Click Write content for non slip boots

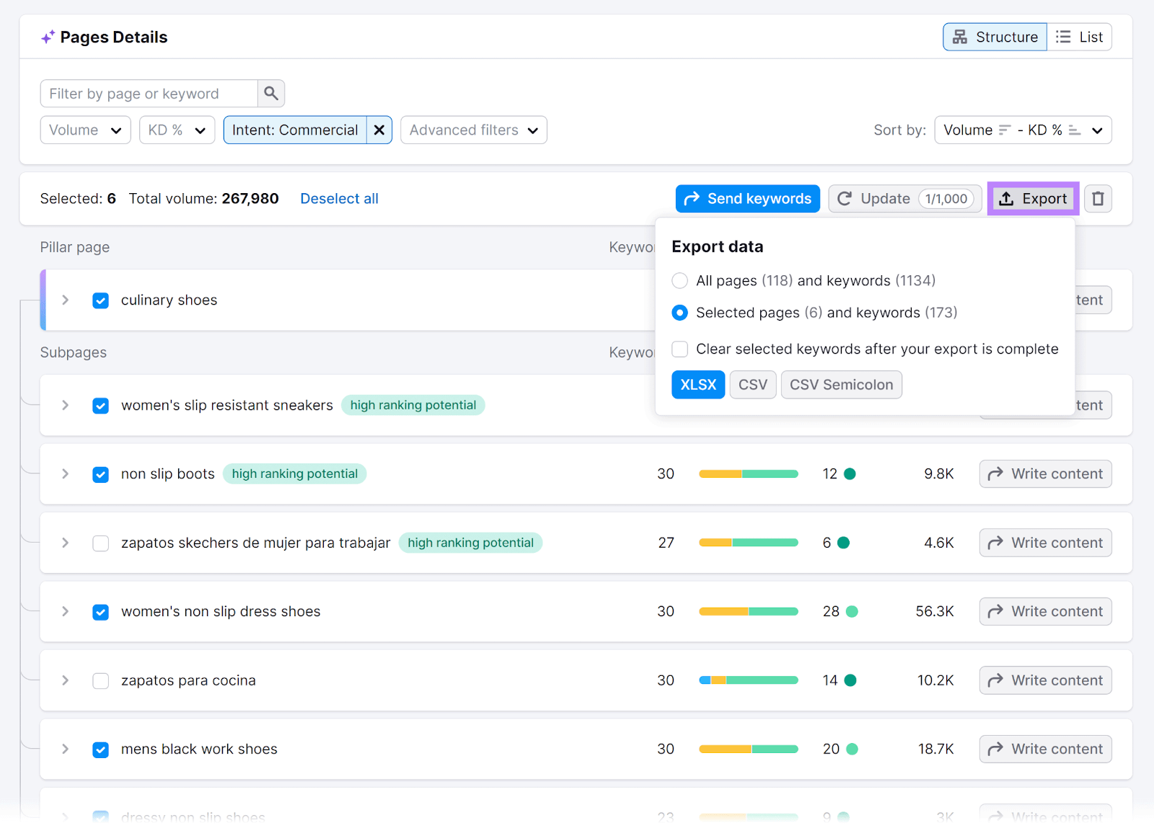(1045, 474)
